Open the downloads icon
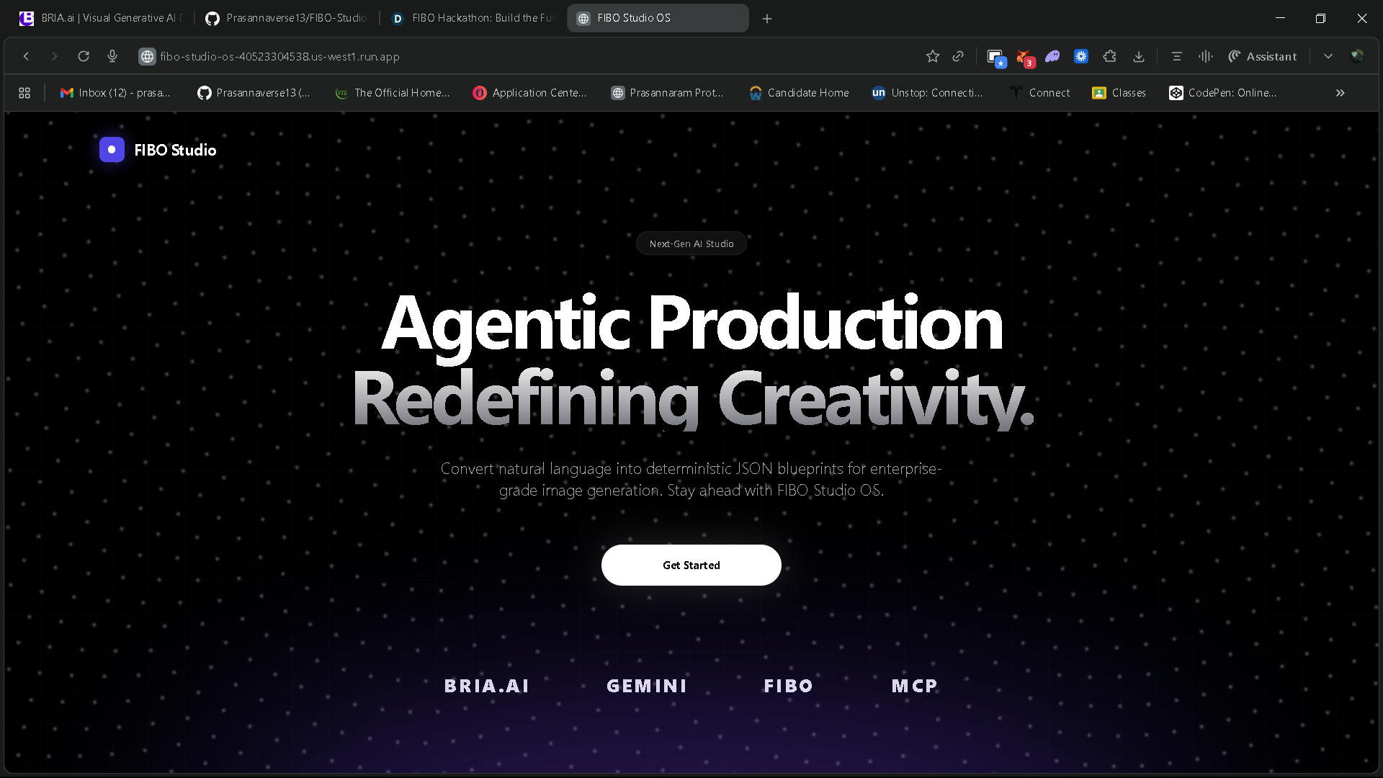Image resolution: width=1383 pixels, height=778 pixels. pos(1139,56)
